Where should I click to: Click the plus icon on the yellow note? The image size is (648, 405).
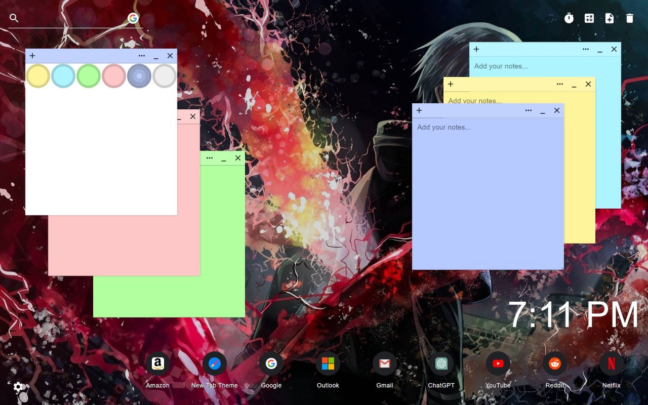[x=451, y=84]
